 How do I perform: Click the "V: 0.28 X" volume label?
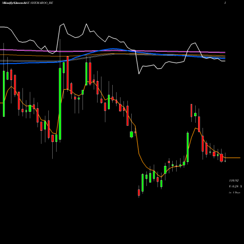point(235,186)
